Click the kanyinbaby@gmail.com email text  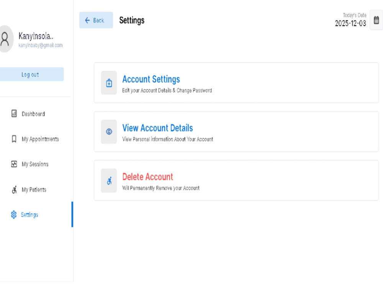[41, 46]
